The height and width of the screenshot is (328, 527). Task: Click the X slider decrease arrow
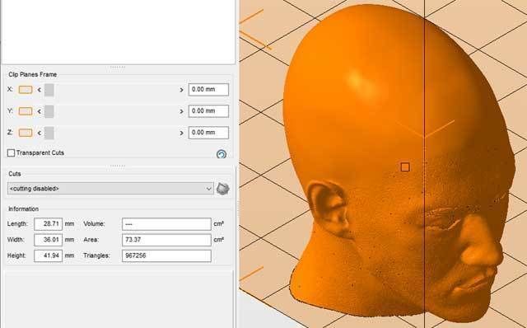click(x=40, y=90)
